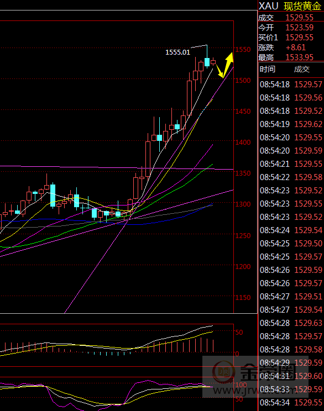Click the 1200 price axis label
Viewport: 324px width, 411px height.
(x=243, y=266)
